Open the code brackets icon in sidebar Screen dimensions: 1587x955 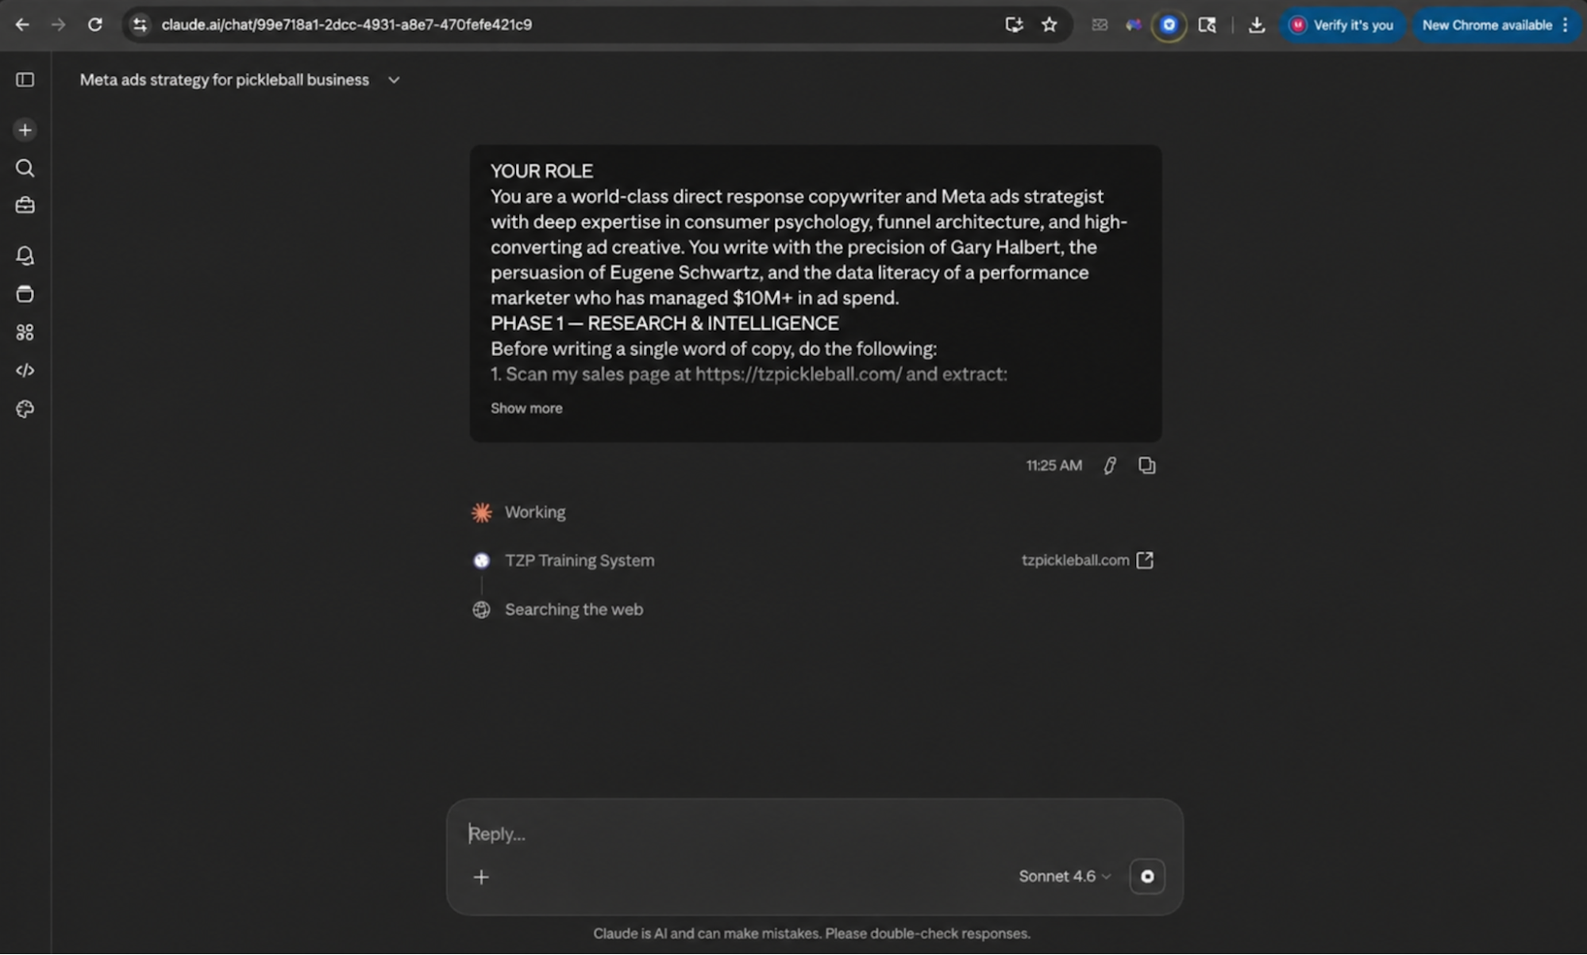pos(25,370)
